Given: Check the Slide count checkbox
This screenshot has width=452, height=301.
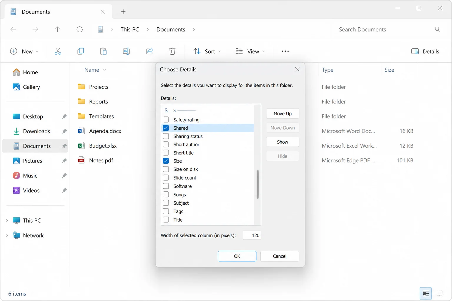Looking at the screenshot, I should [166, 178].
